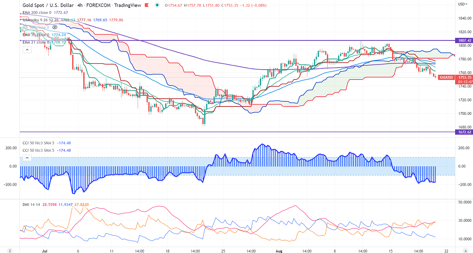This screenshot has height=253, width=473.
Task: Click the DMI value 27.8230
Action: point(81,205)
